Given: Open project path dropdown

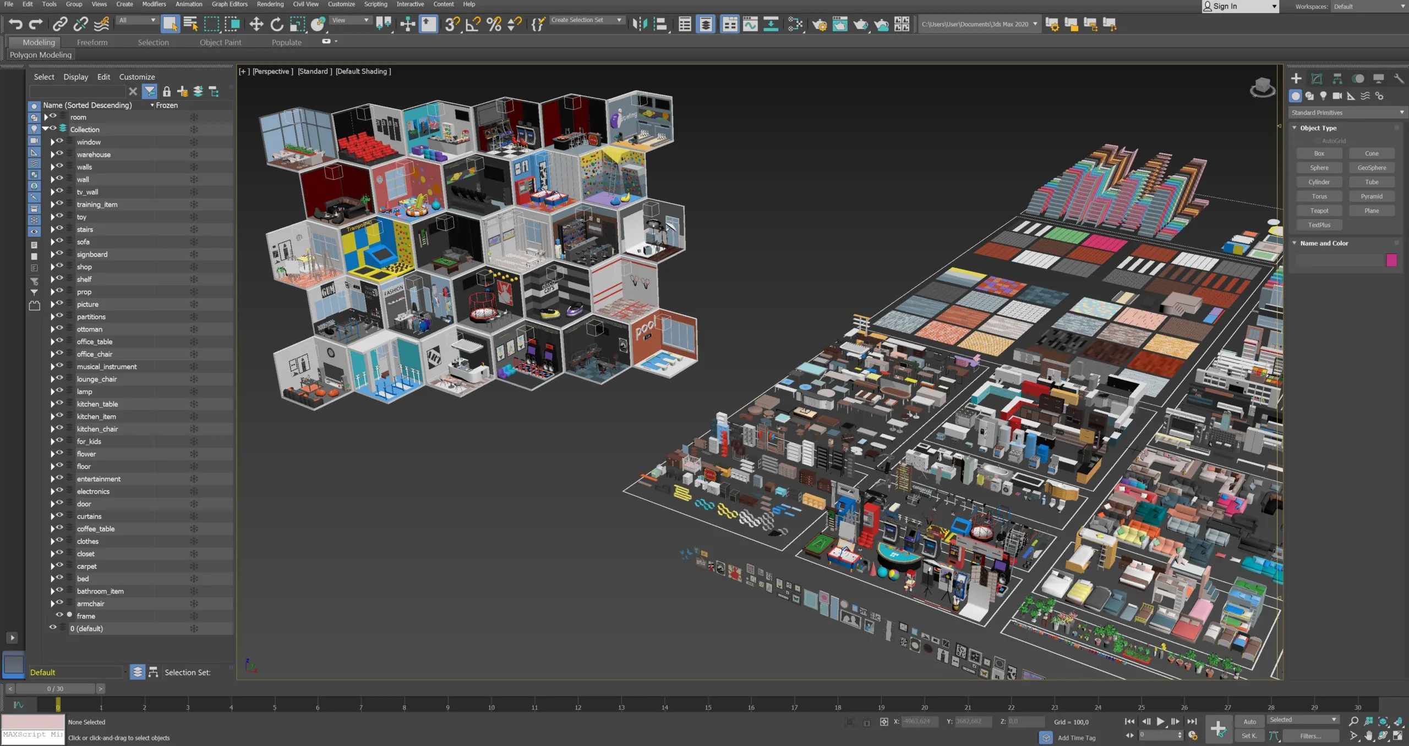Looking at the screenshot, I should [979, 24].
